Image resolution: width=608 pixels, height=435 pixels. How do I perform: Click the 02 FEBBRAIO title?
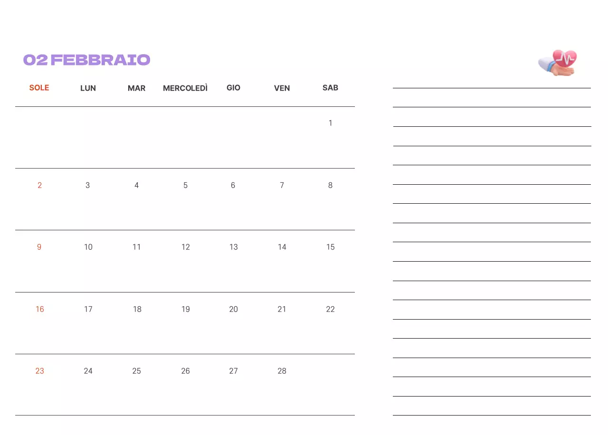[87, 60]
